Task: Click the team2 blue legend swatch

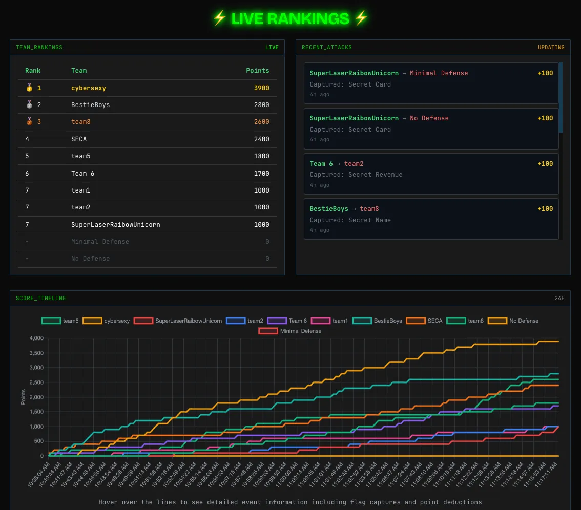Action: point(236,321)
